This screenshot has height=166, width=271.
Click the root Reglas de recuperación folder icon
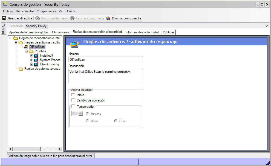pyautogui.click(x=16, y=38)
